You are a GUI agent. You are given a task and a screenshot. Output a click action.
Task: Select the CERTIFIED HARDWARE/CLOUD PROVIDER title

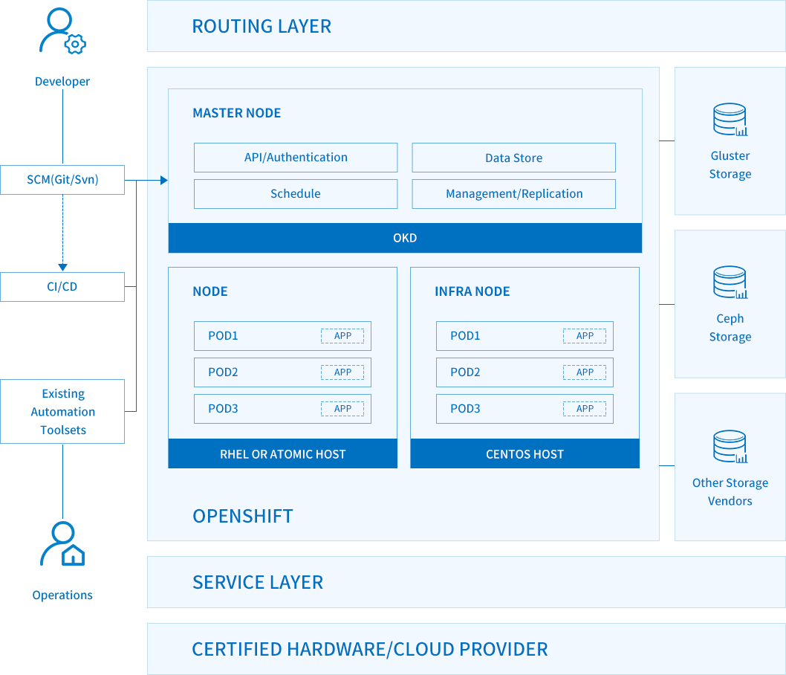click(370, 650)
